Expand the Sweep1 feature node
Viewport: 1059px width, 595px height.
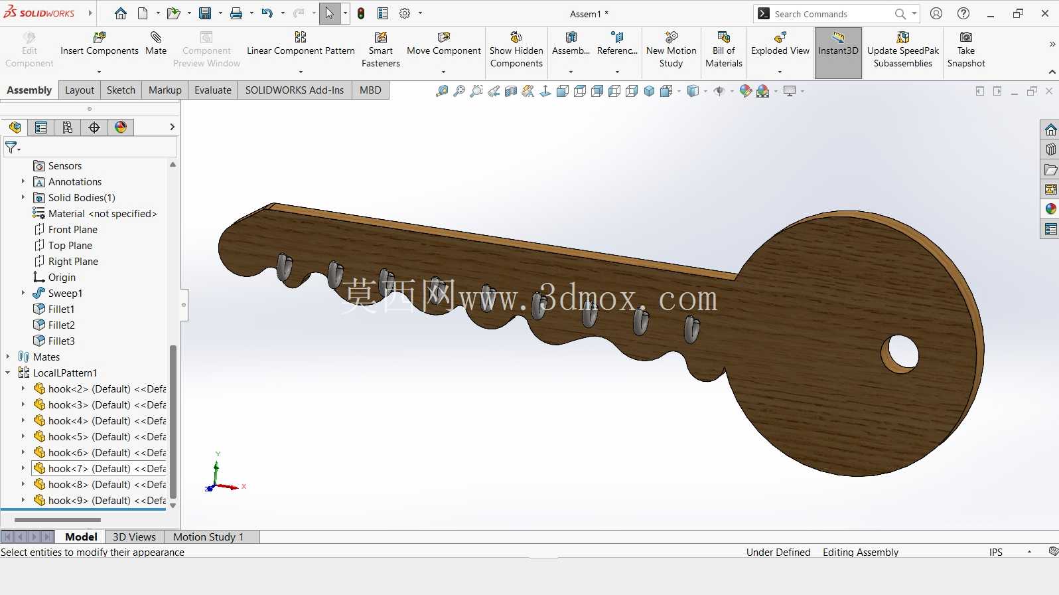pos(23,293)
